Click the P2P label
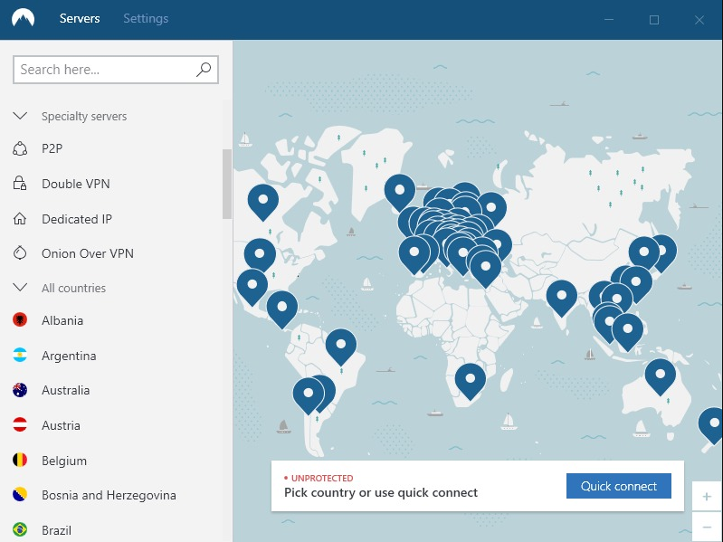Screen dimensions: 723x542 click(52, 148)
